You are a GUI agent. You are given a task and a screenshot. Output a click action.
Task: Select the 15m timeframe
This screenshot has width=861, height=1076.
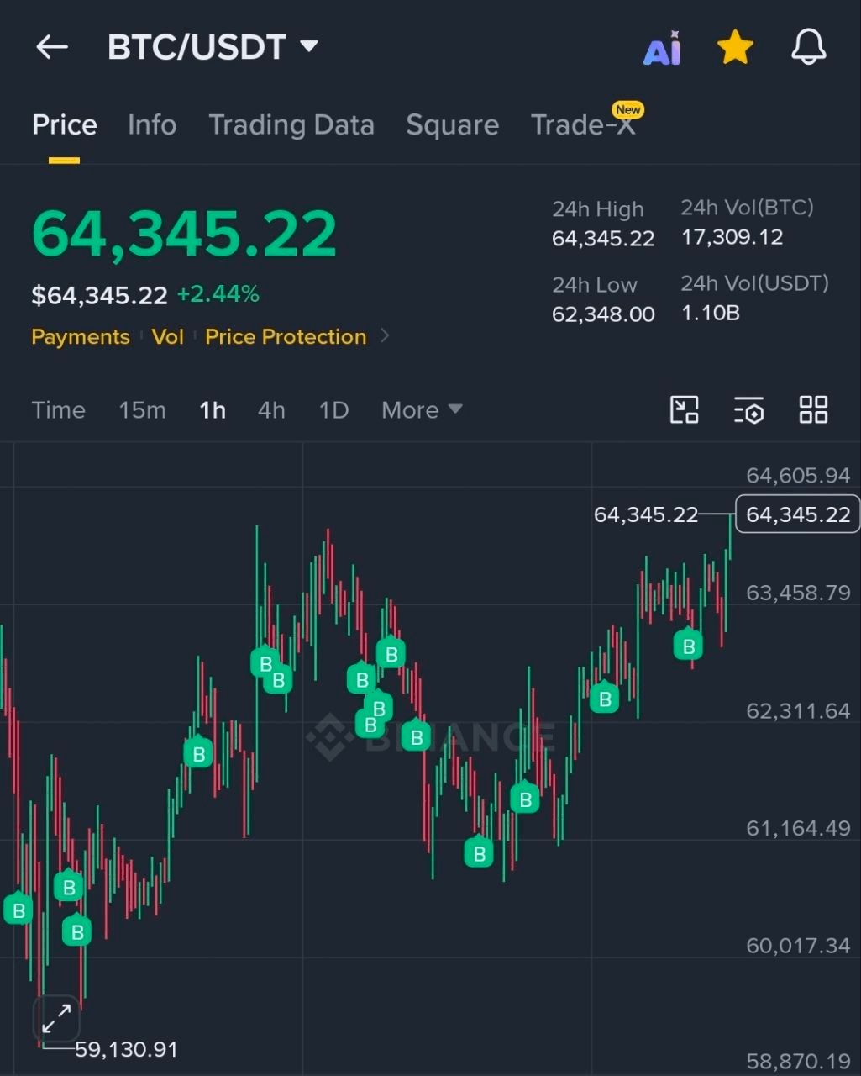142,410
